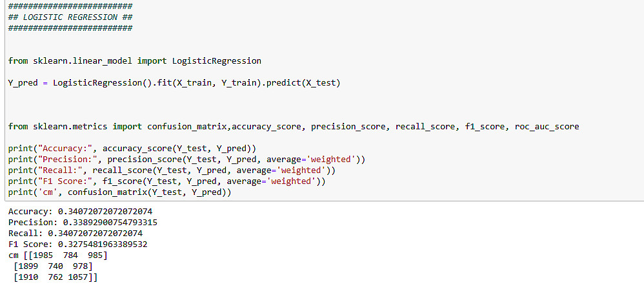644x285 pixels.
Task: Click the print F1 Score code line
Action: [166, 181]
